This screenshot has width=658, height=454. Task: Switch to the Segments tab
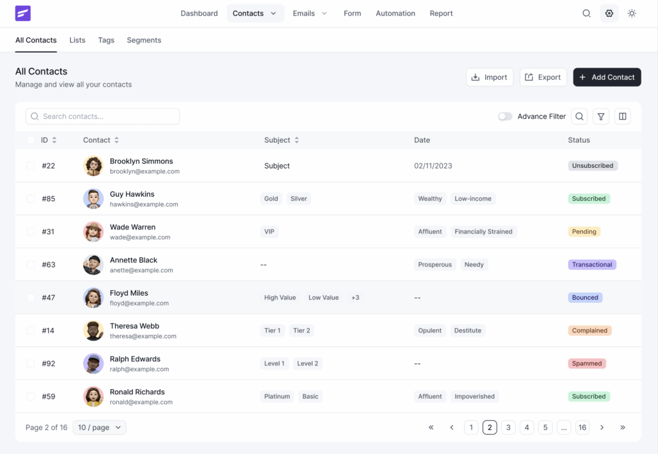tap(144, 40)
